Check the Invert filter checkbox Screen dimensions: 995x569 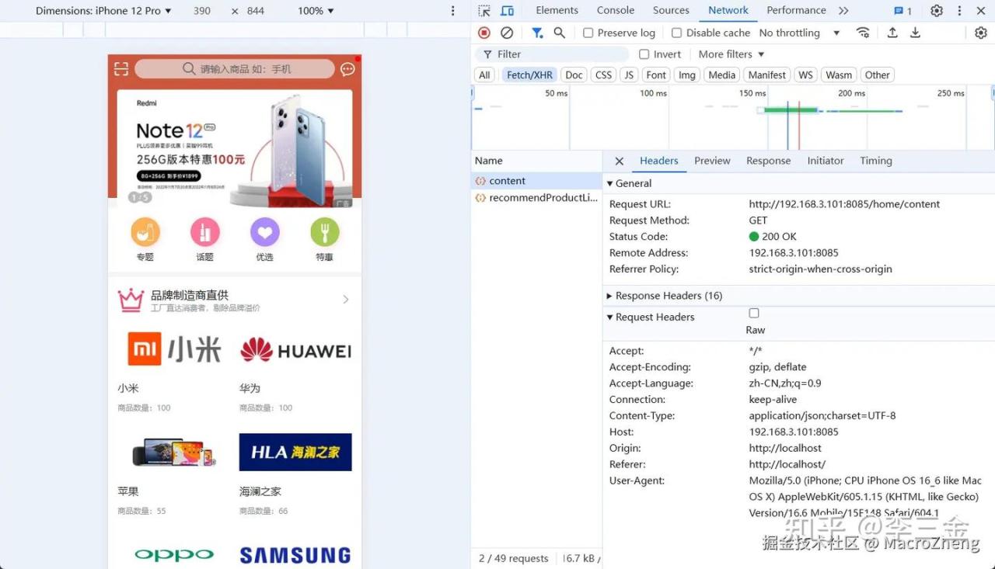click(644, 54)
